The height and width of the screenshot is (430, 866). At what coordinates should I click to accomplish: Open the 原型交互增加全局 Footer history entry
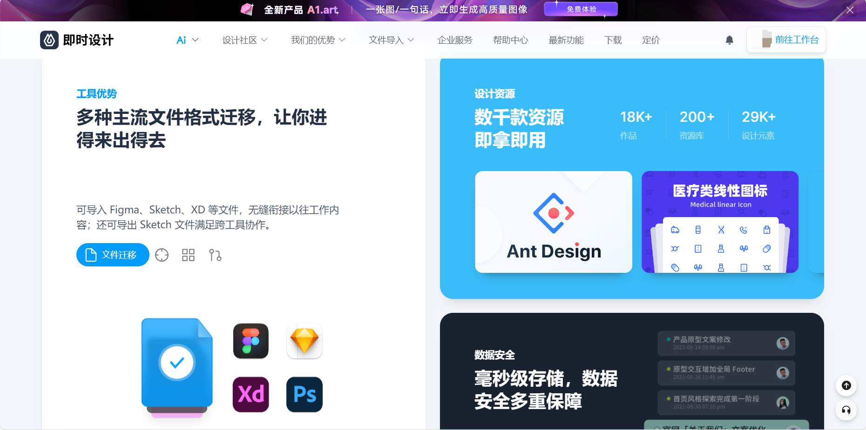726,373
